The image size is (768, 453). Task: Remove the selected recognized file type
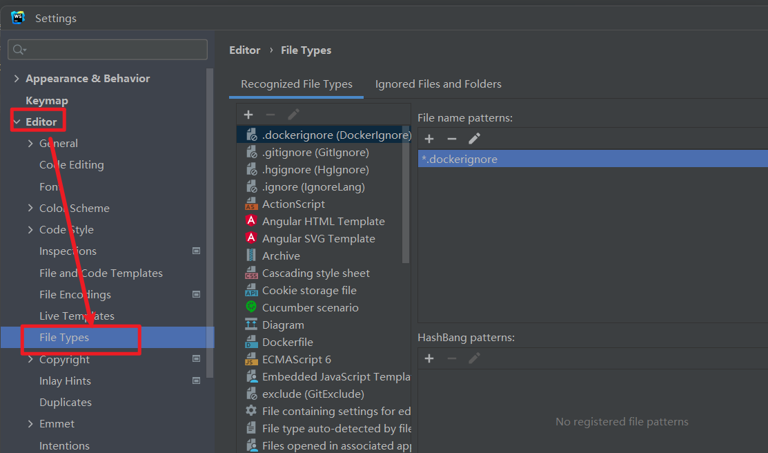pos(270,115)
